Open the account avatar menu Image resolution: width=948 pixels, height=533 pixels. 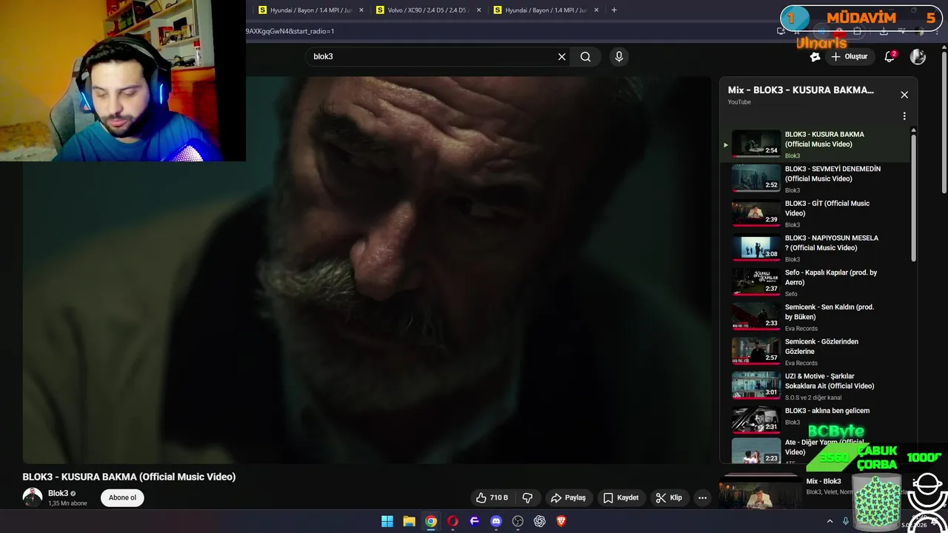click(x=918, y=56)
